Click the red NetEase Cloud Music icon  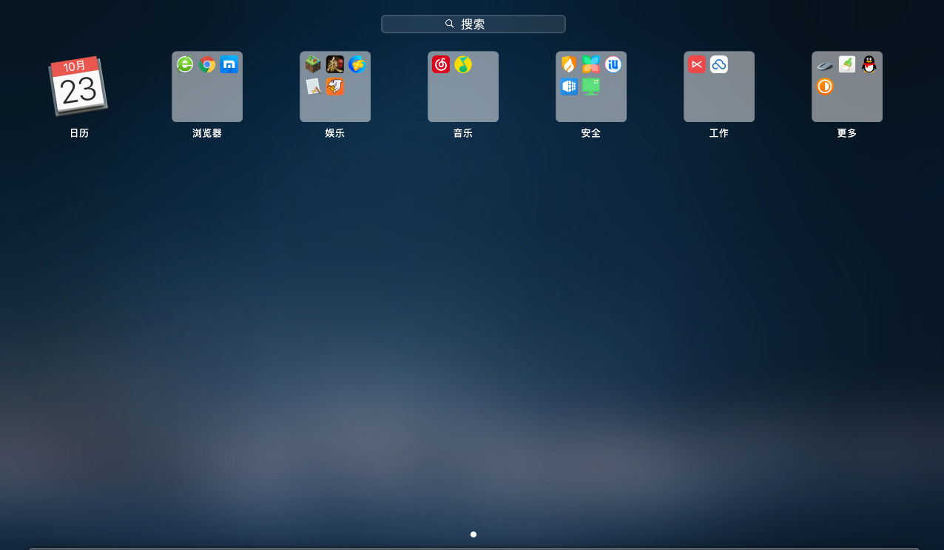(x=441, y=64)
